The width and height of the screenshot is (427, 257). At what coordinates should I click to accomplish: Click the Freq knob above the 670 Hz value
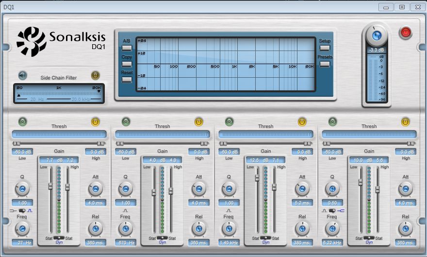126,228
